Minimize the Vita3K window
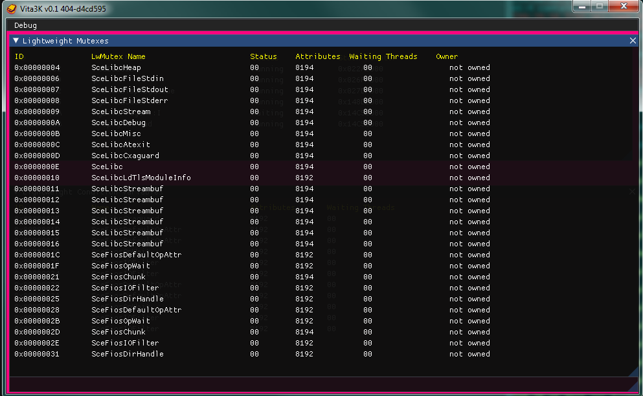The image size is (643, 396). 582,6
